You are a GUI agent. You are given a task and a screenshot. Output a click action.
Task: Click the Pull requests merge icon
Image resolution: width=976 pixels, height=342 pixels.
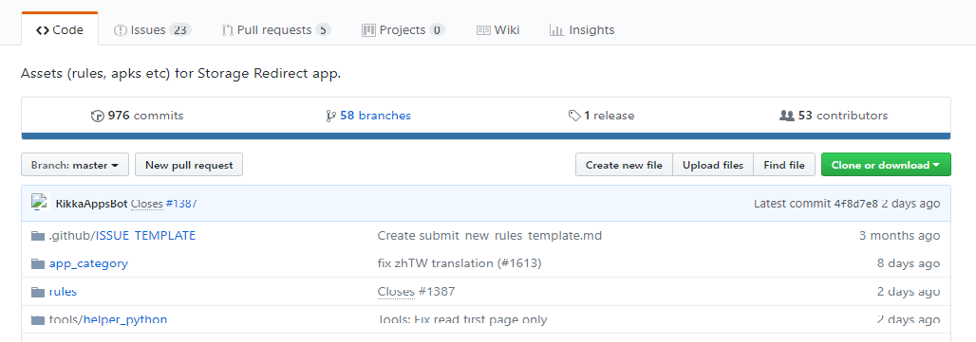point(227,30)
